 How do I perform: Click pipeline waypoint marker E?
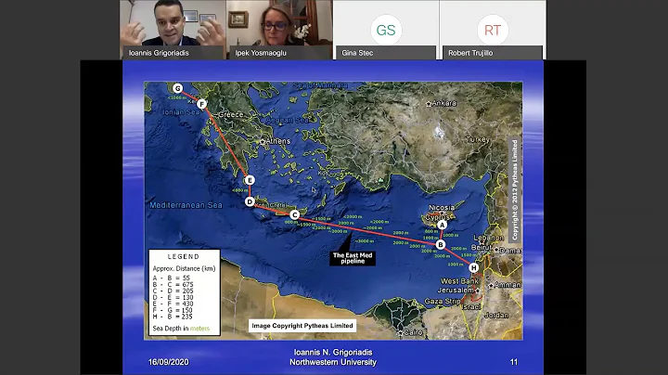250,180
